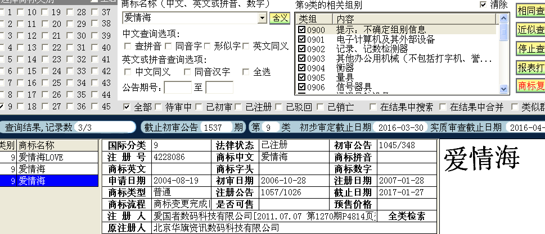
Task: Click the 爱情海 trademark image preview
Action: click(482, 159)
